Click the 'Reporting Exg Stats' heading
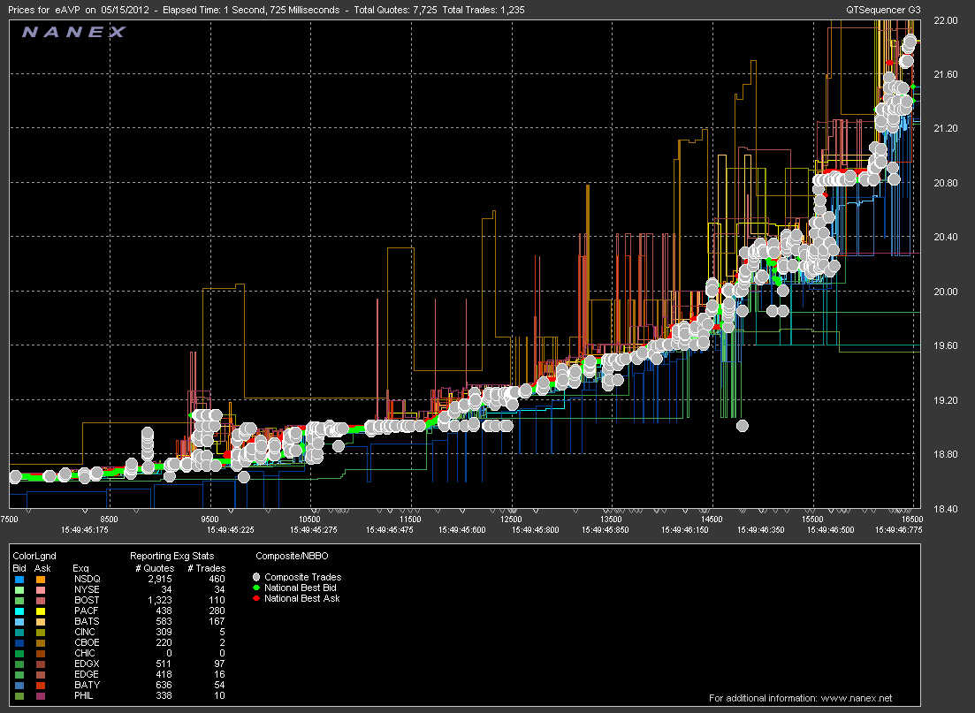The height and width of the screenshot is (713, 975). [x=171, y=556]
